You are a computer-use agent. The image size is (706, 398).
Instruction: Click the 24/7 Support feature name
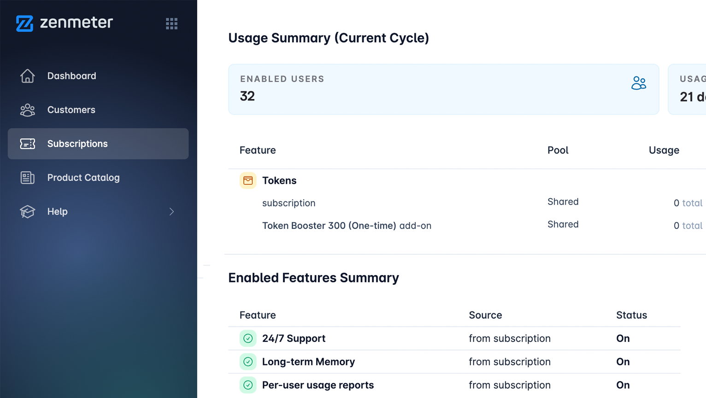pyautogui.click(x=294, y=339)
